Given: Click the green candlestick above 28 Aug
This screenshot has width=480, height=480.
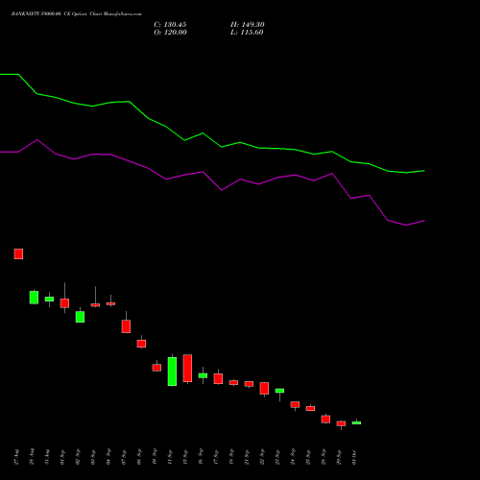Looking at the screenshot, I should point(34,298).
